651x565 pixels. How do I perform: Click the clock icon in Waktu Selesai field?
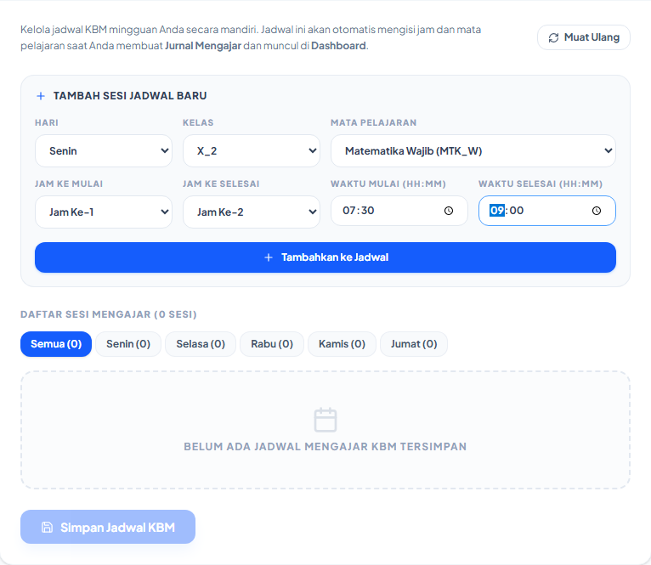pos(597,211)
